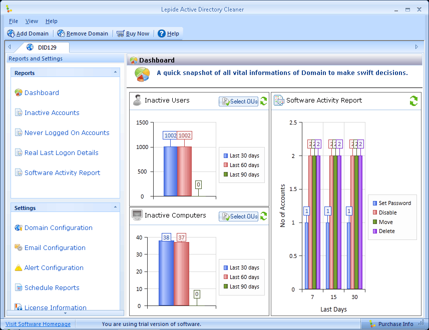Click the Inactive Computers monitor icon
The width and height of the screenshot is (429, 330).
[x=137, y=215]
